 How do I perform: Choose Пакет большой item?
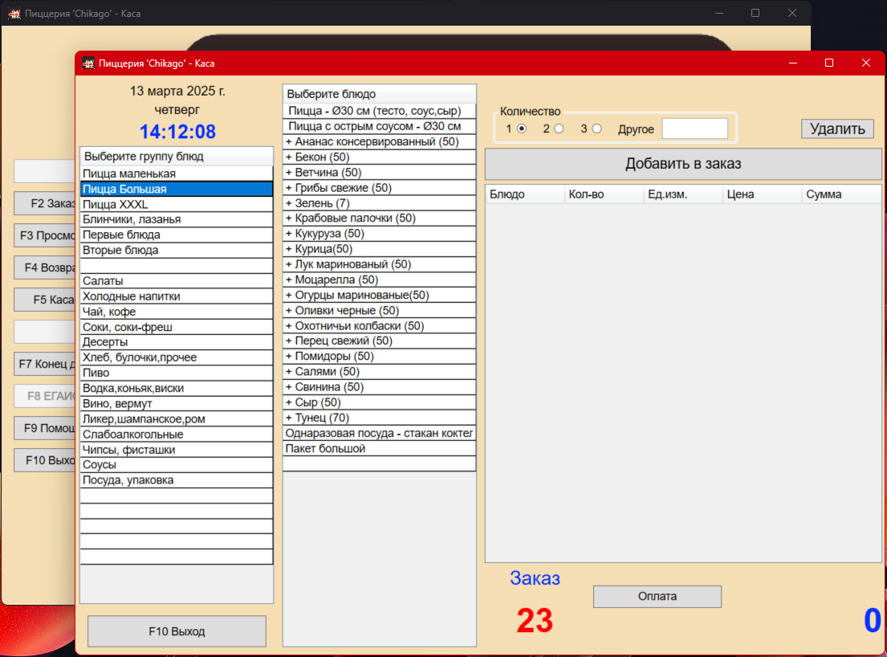(x=379, y=448)
